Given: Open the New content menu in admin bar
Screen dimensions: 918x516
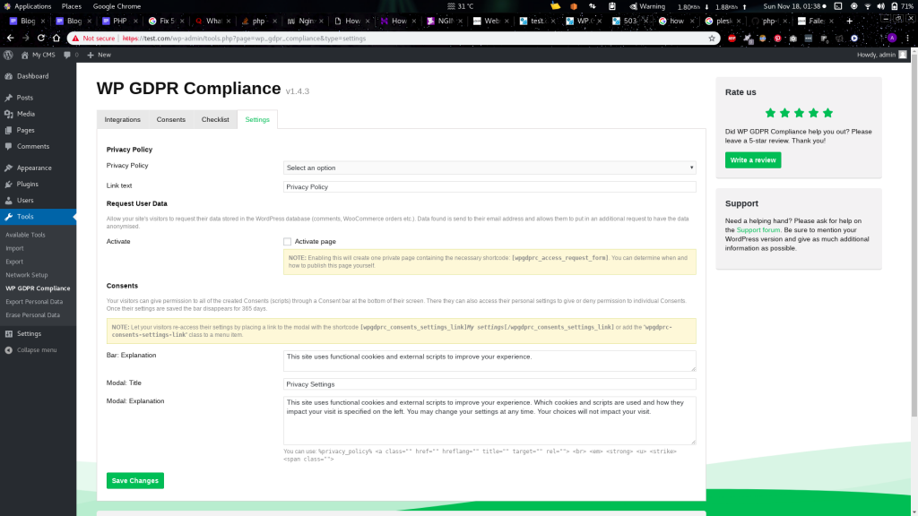Looking at the screenshot, I should tap(99, 55).
